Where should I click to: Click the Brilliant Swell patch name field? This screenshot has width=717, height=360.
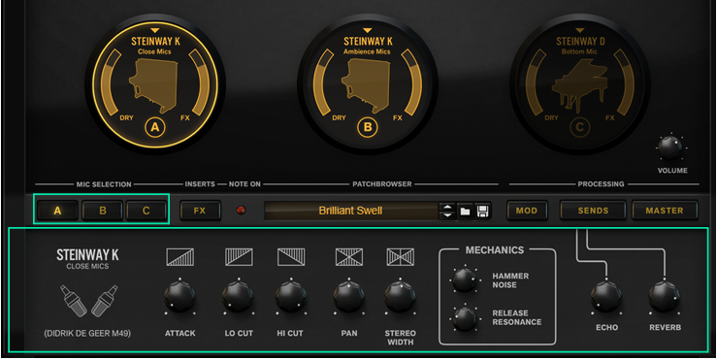(350, 211)
